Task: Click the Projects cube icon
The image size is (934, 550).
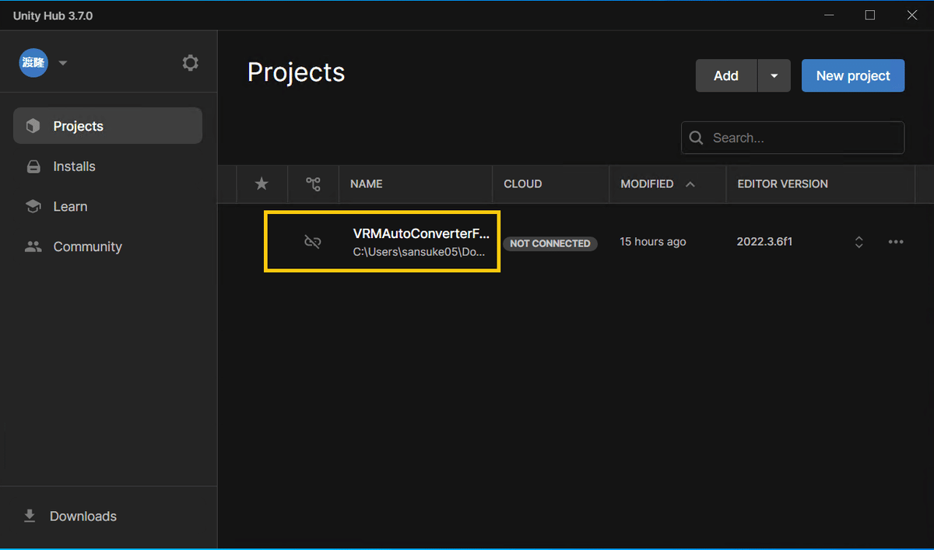Action: pyautogui.click(x=33, y=126)
